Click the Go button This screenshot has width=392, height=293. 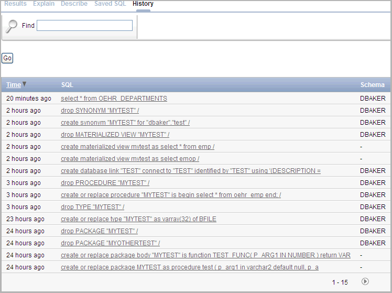[7, 58]
